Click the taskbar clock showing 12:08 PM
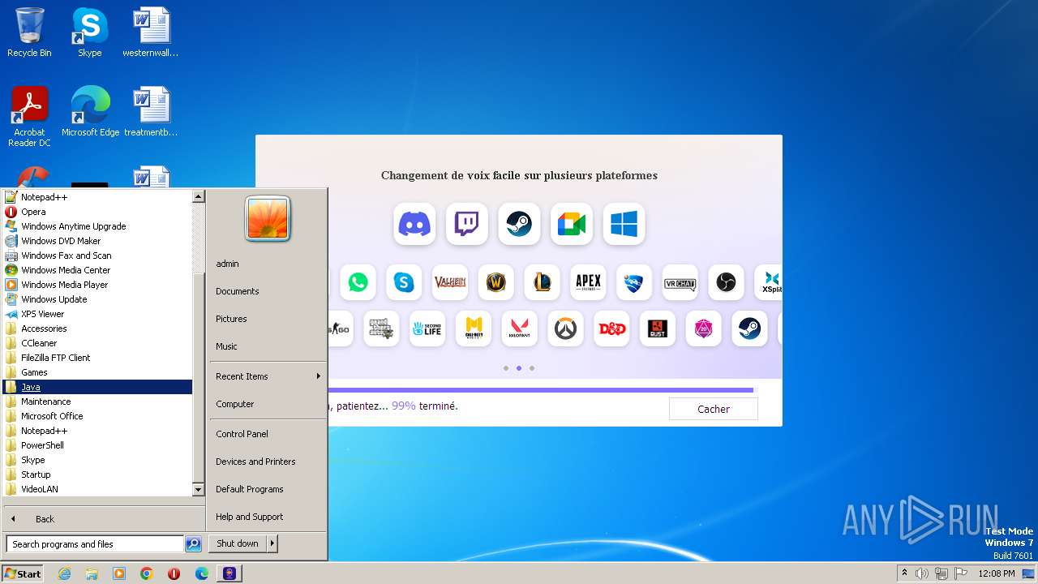Screen dimensions: 1038x584 coord(997,573)
